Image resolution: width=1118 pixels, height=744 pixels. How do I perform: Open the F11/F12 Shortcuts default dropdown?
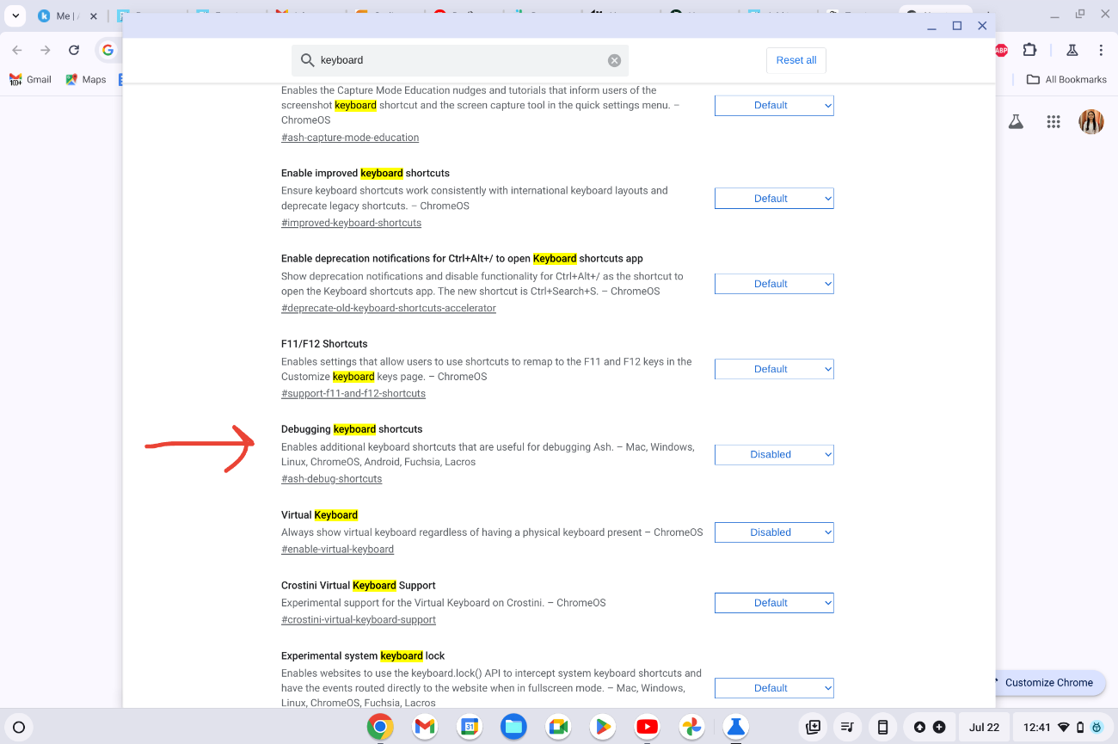coord(773,368)
